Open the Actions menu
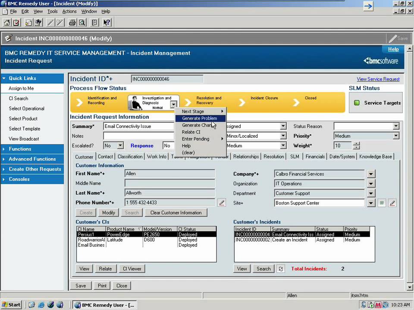 tap(69, 11)
